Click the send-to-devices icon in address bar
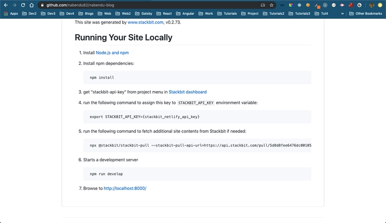 262,5
